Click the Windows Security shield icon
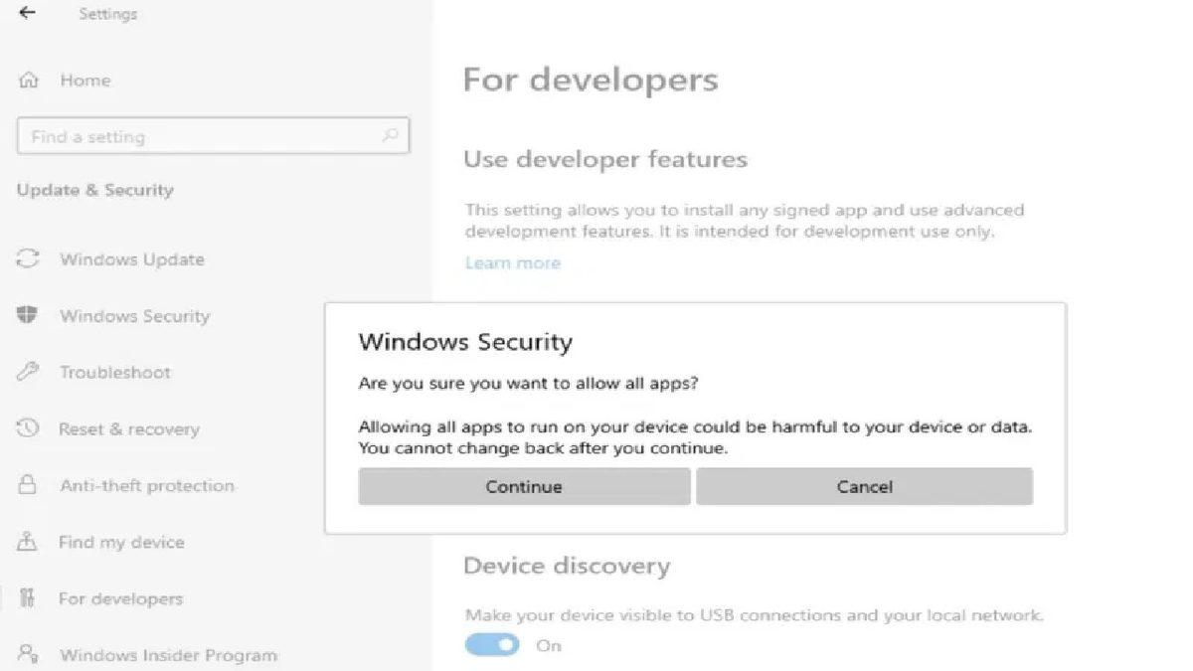The width and height of the screenshot is (1193, 671). coord(26,315)
